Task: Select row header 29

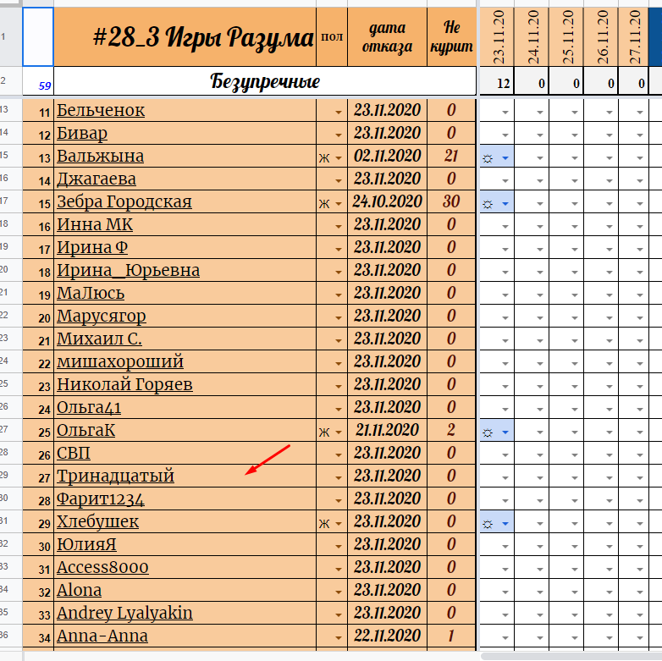Action: [10, 476]
